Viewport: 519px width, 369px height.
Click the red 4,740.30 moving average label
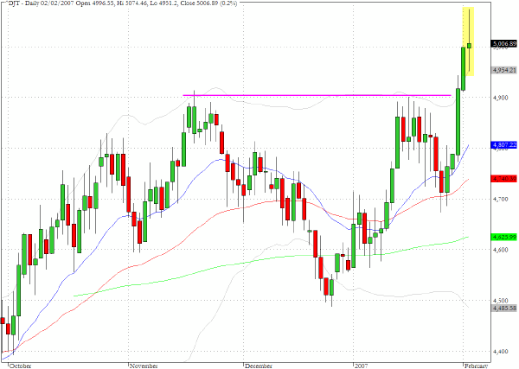504,179
